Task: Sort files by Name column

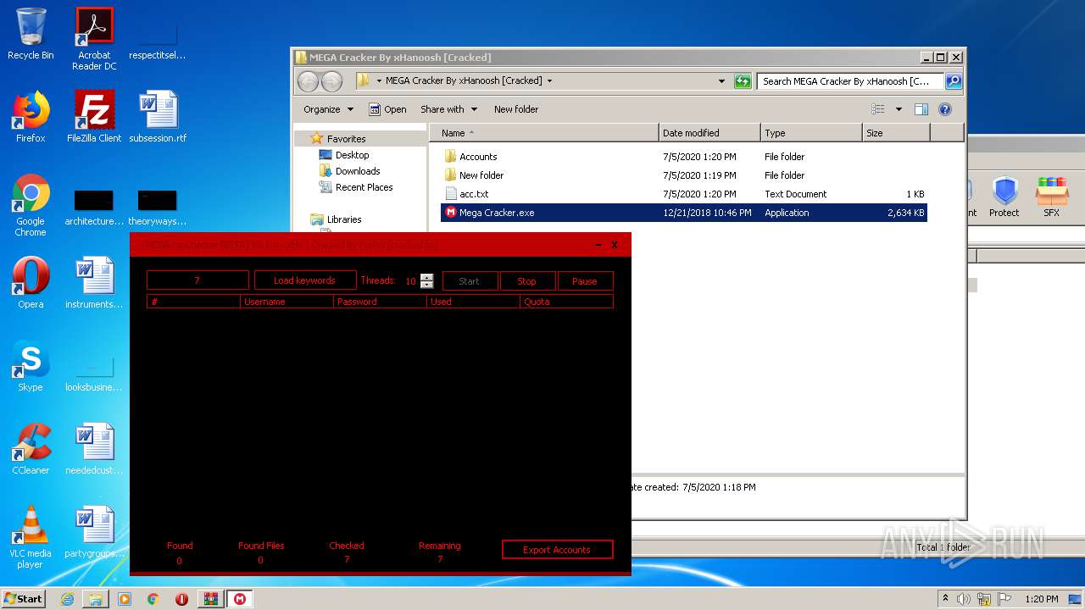Action: pyautogui.click(x=544, y=133)
